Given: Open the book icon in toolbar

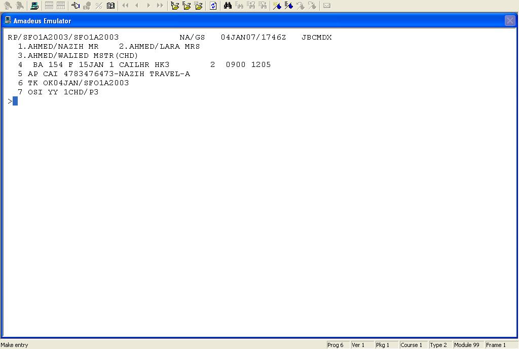Looking at the screenshot, I should click(x=110, y=6).
